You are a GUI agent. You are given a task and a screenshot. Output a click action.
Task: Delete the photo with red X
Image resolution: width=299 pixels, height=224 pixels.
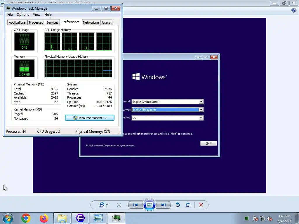pyautogui.click(x=201, y=205)
